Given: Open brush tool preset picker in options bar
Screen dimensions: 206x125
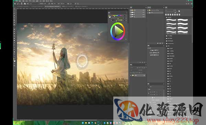Looking at the screenshot, I should point(22,4).
